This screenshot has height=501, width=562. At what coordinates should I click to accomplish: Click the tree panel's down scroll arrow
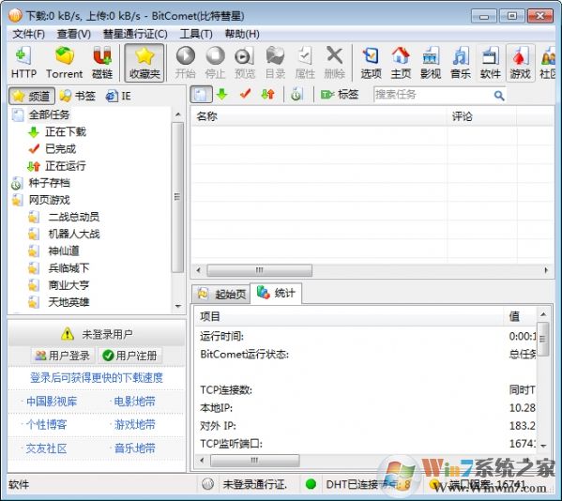(177, 306)
